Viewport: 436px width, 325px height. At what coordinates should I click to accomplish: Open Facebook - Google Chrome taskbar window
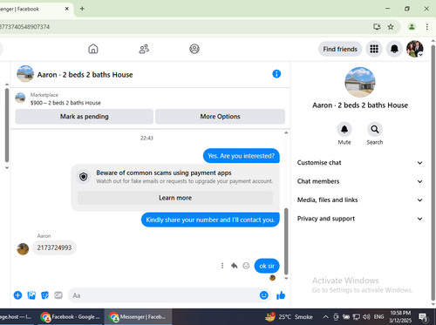(71, 317)
